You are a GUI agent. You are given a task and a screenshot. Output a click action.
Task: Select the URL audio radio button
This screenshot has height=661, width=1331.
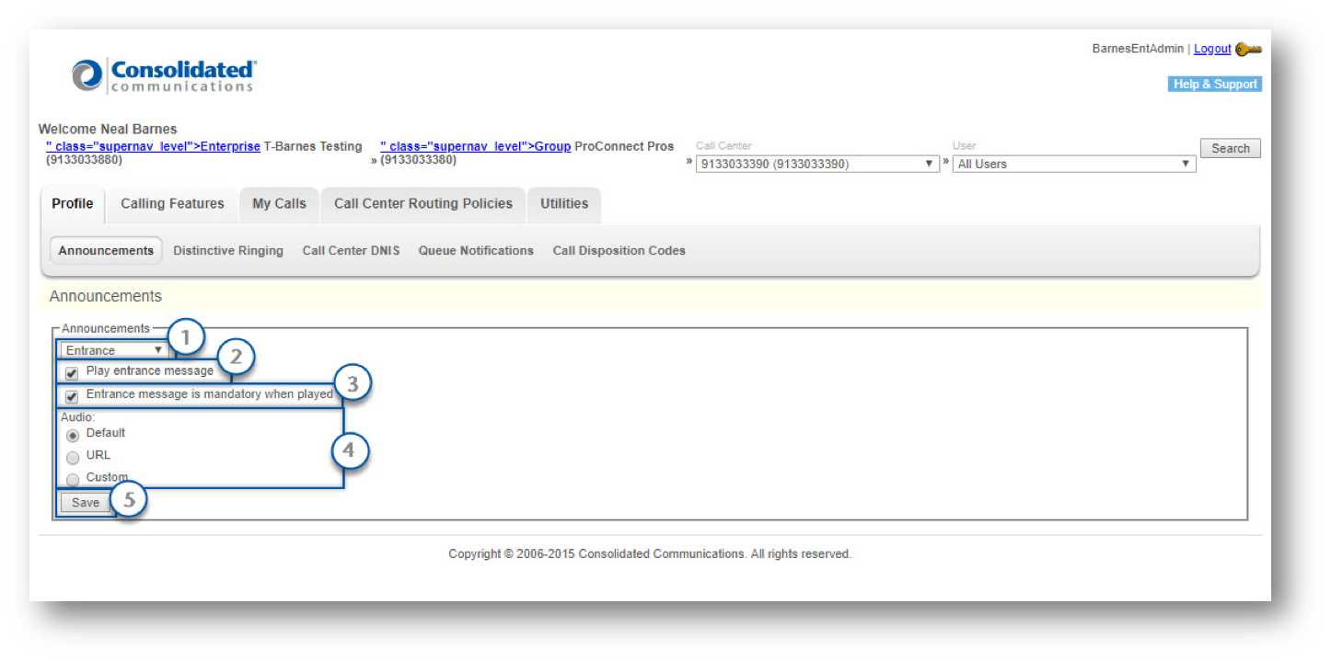point(73,458)
